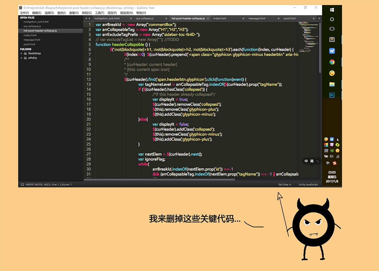
Task: Open blue W app in taskbar
Action: [332, 51]
